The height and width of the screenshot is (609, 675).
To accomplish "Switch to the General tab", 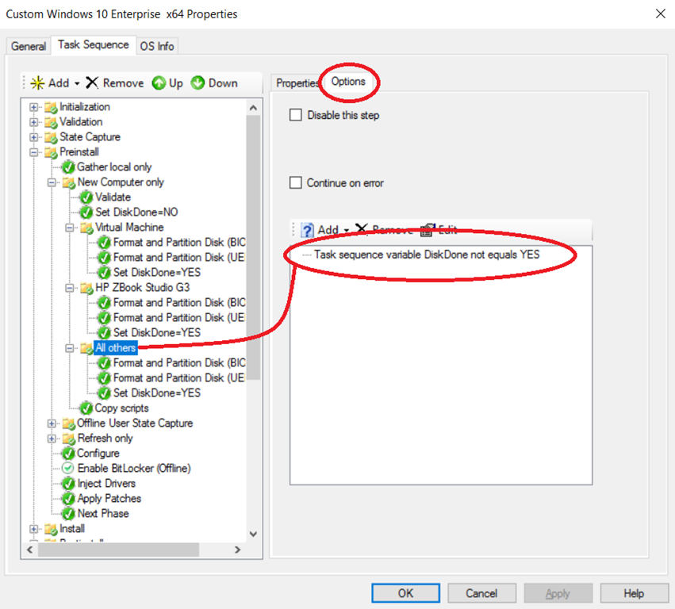I will 29,46.
